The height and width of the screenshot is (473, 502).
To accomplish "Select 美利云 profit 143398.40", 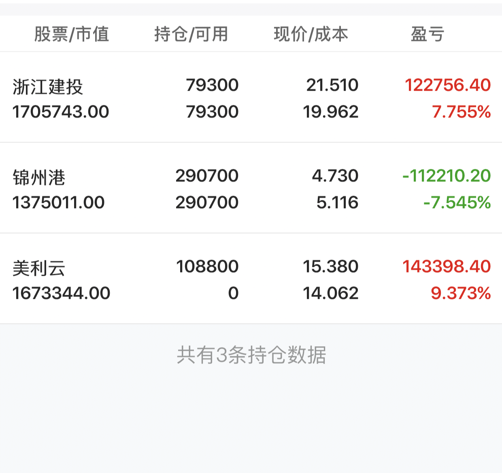I will pos(447,266).
